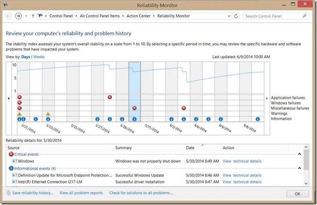Click information icon in highlighted 5/30 column
Image resolution: width=317 pixels, height=205 pixels.
(x=134, y=119)
